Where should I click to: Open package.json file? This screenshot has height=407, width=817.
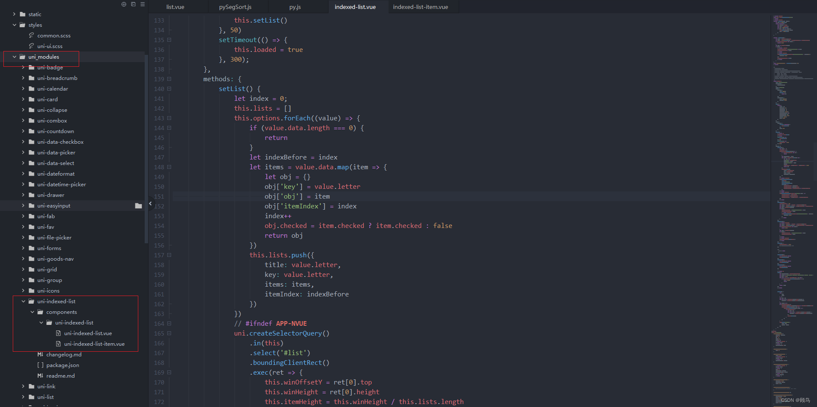(63, 365)
